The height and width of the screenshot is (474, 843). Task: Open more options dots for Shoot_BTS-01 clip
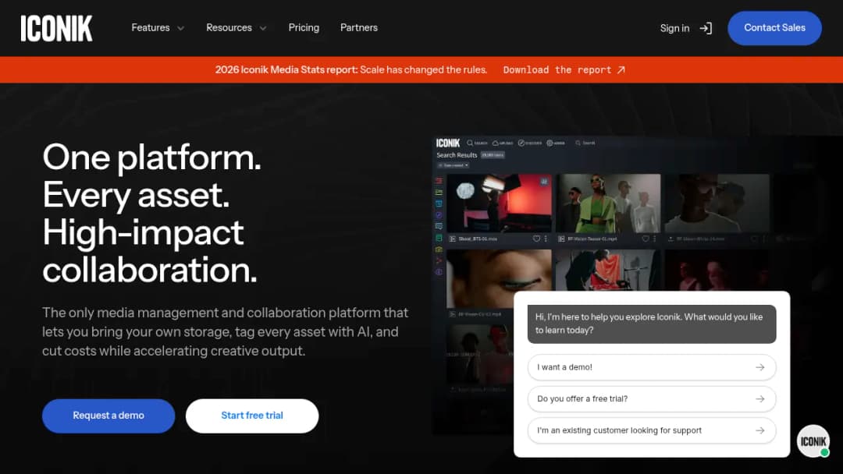pyautogui.click(x=546, y=239)
